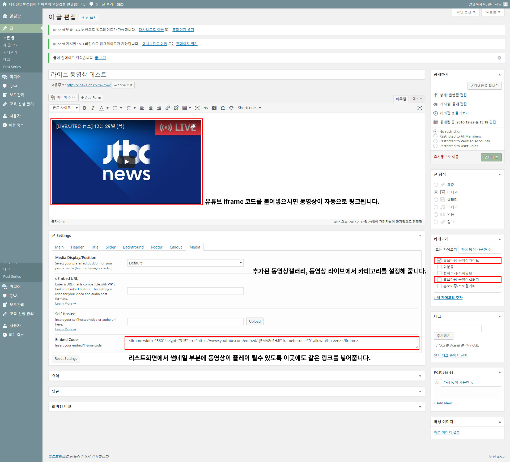
Task: Open the 도움말 help dropdown
Action: [493, 12]
